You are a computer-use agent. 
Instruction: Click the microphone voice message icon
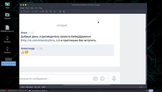tap(114, 79)
